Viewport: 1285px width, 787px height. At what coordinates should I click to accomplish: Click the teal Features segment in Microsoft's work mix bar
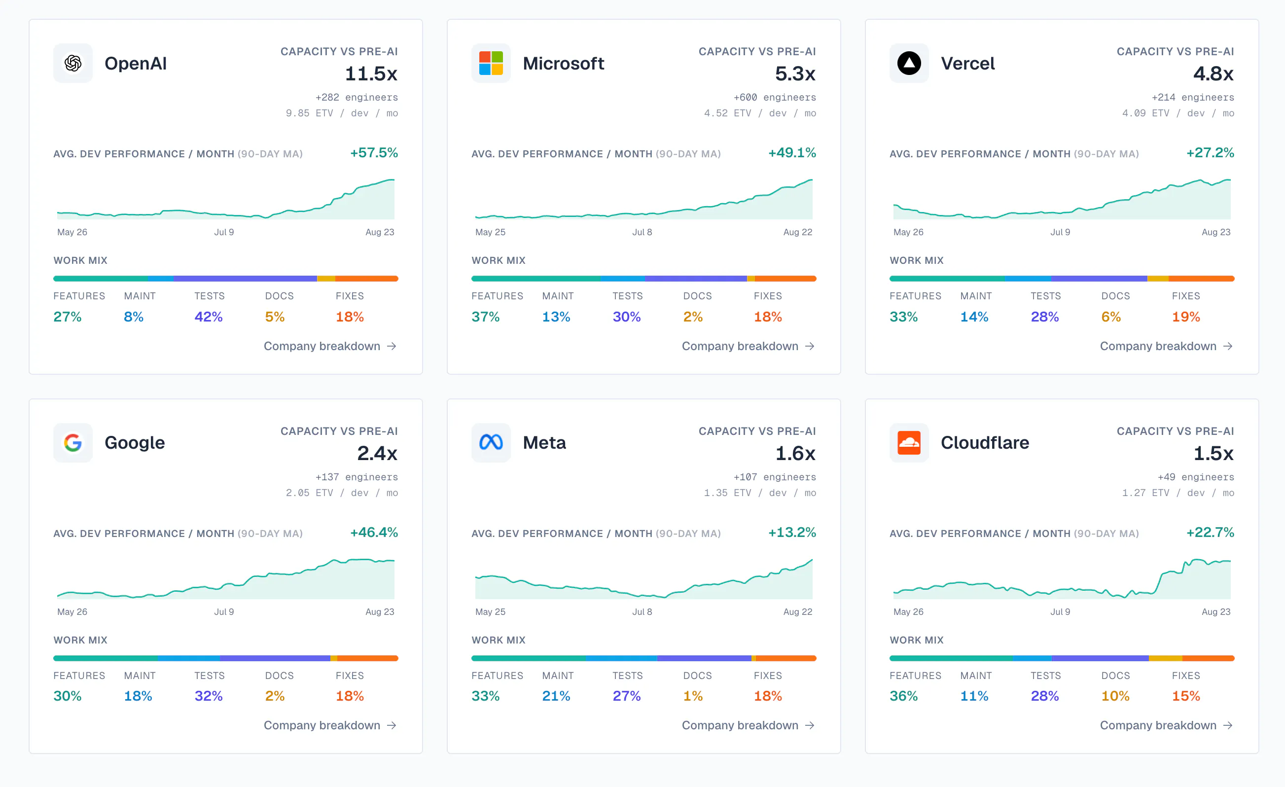tap(535, 279)
